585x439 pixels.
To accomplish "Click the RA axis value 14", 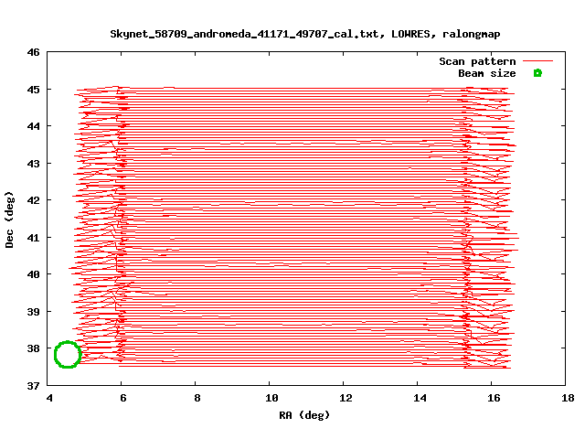I will (420, 399).
